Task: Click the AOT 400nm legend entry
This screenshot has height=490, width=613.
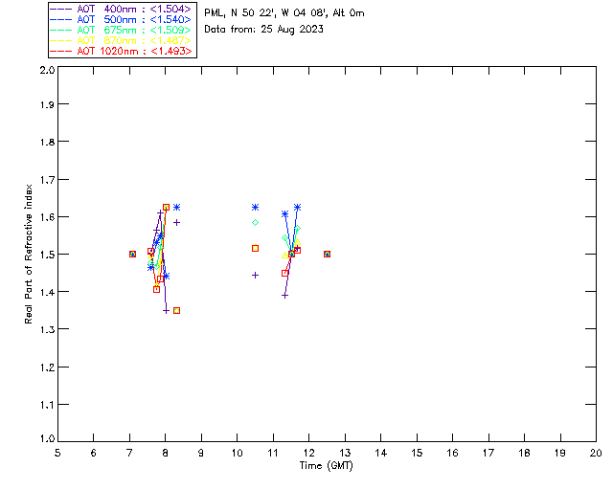Action: [x=121, y=9]
